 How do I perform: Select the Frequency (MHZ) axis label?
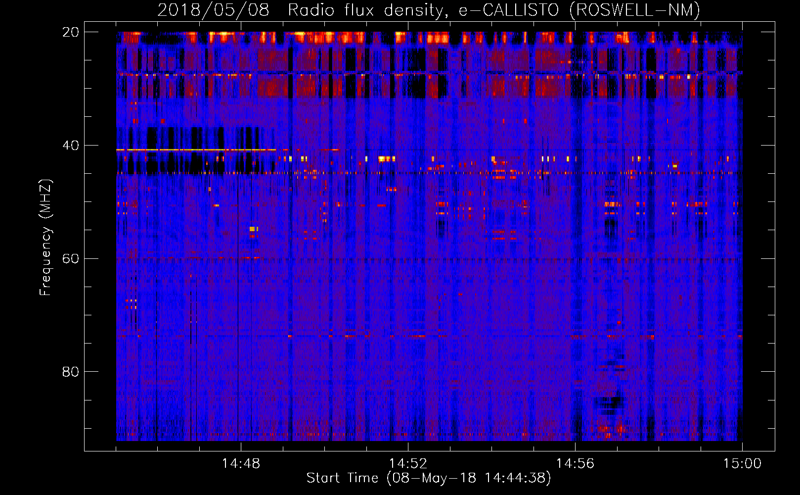[x=45, y=237]
